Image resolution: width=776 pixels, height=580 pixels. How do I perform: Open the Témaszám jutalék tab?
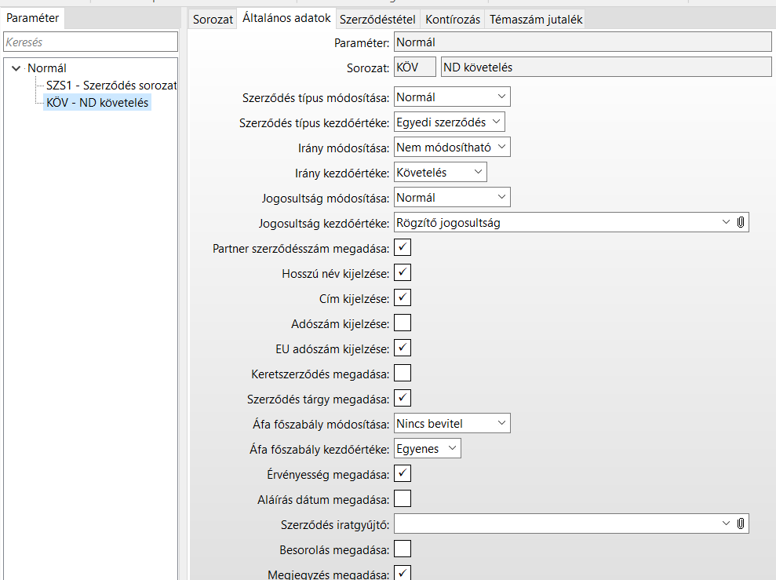pos(536,20)
